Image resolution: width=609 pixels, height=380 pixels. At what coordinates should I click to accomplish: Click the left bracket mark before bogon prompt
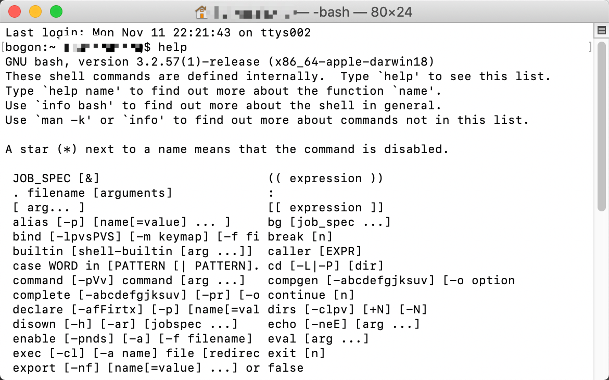[3, 47]
